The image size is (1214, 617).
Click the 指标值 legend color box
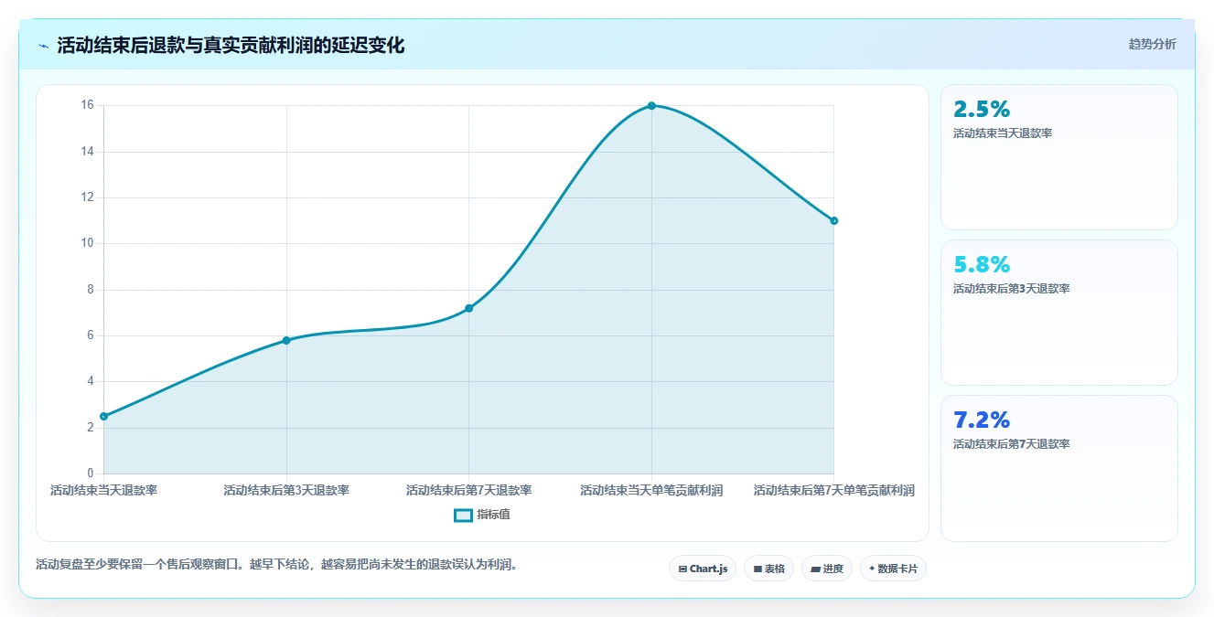pos(463,515)
